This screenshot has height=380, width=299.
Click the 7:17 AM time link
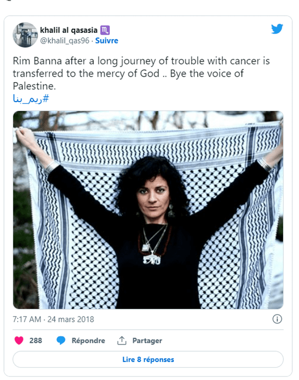click(27, 319)
